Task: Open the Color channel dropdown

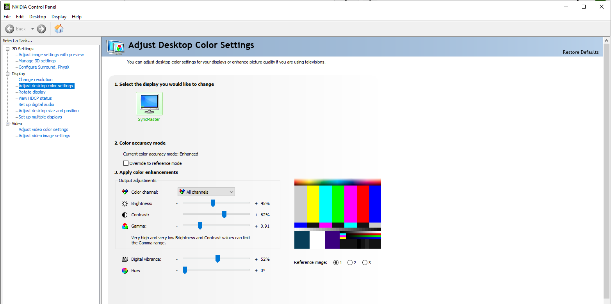Action: [206, 192]
